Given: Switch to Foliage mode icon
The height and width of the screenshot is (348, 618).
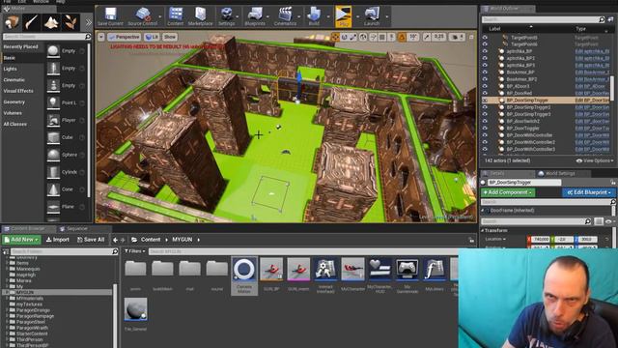Looking at the screenshot, I should [x=70, y=22].
